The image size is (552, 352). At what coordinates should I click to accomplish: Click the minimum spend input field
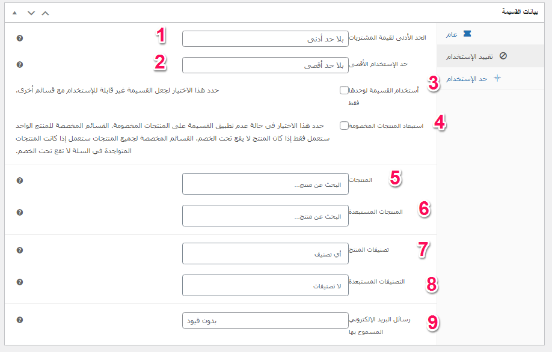tap(265, 39)
